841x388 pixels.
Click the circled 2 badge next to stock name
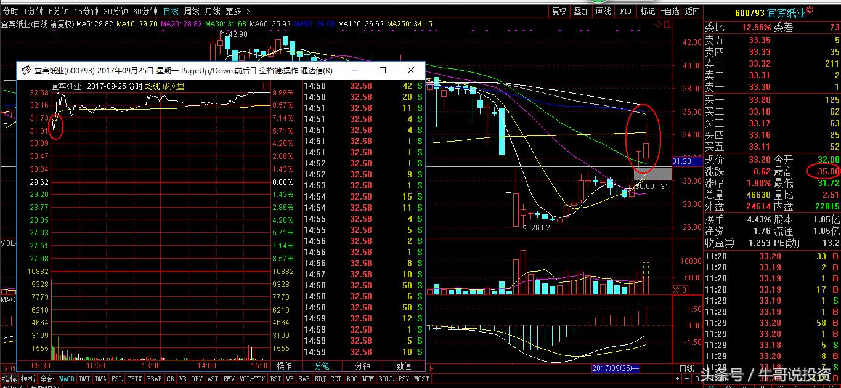click(810, 10)
